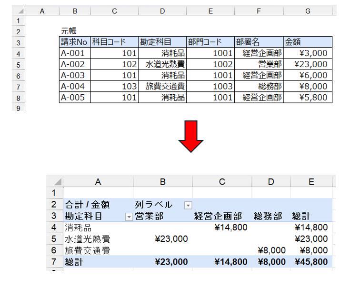The image size is (350, 288).
Task: Select column G header in the upper sheet
Action: tap(307, 10)
